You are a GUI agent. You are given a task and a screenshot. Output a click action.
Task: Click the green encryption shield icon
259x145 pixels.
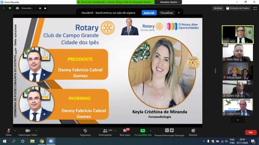click(x=10, y=8)
